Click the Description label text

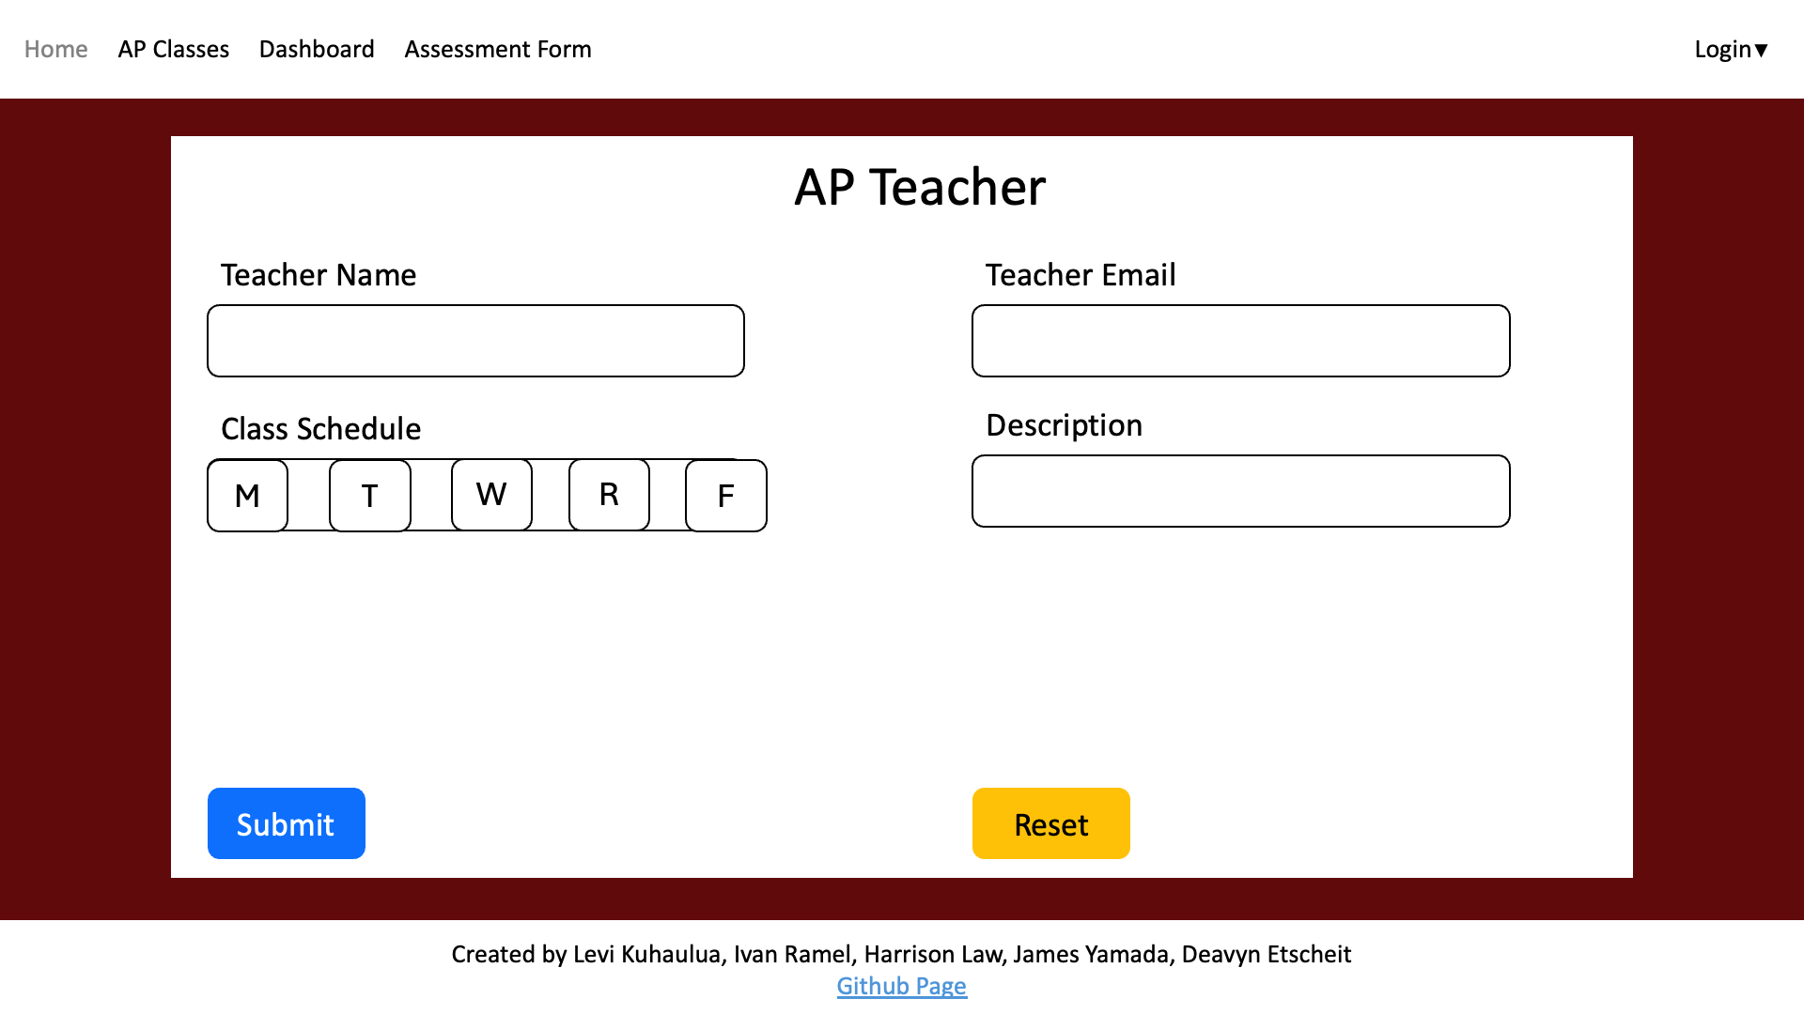(x=1064, y=425)
